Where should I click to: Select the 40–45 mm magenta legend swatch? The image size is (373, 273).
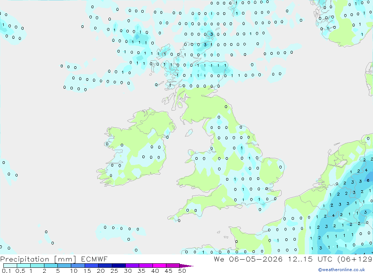[159, 266]
